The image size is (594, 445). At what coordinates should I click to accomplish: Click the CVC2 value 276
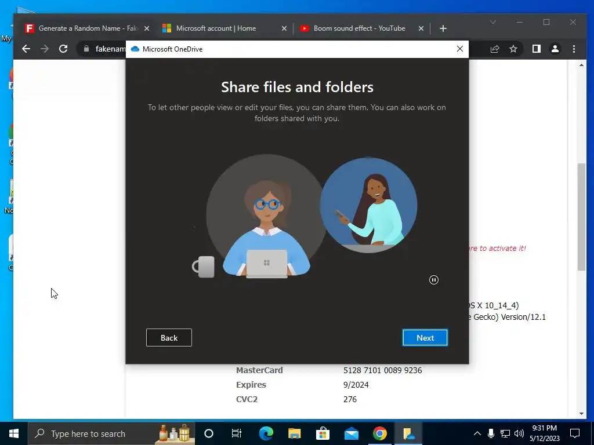click(350, 399)
